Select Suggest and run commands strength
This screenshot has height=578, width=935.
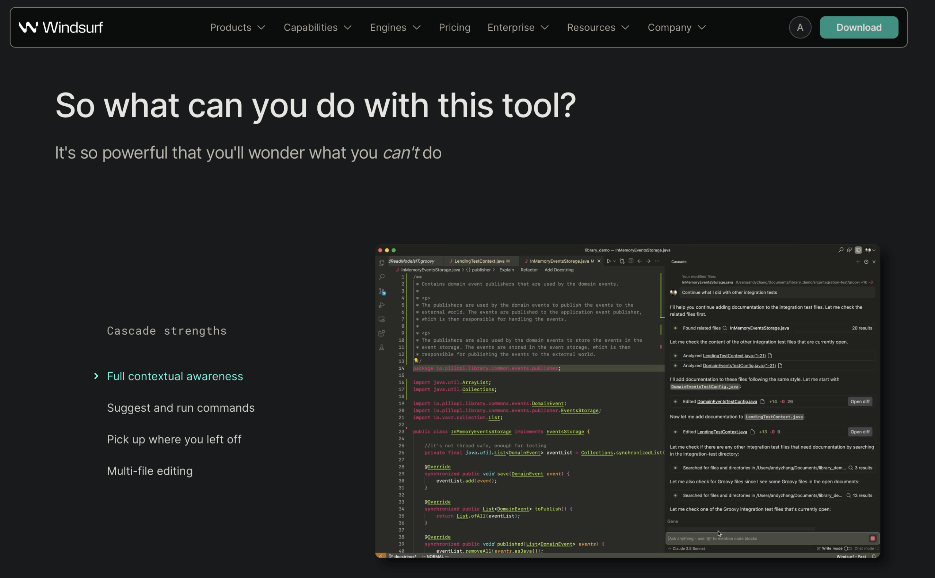coord(180,408)
